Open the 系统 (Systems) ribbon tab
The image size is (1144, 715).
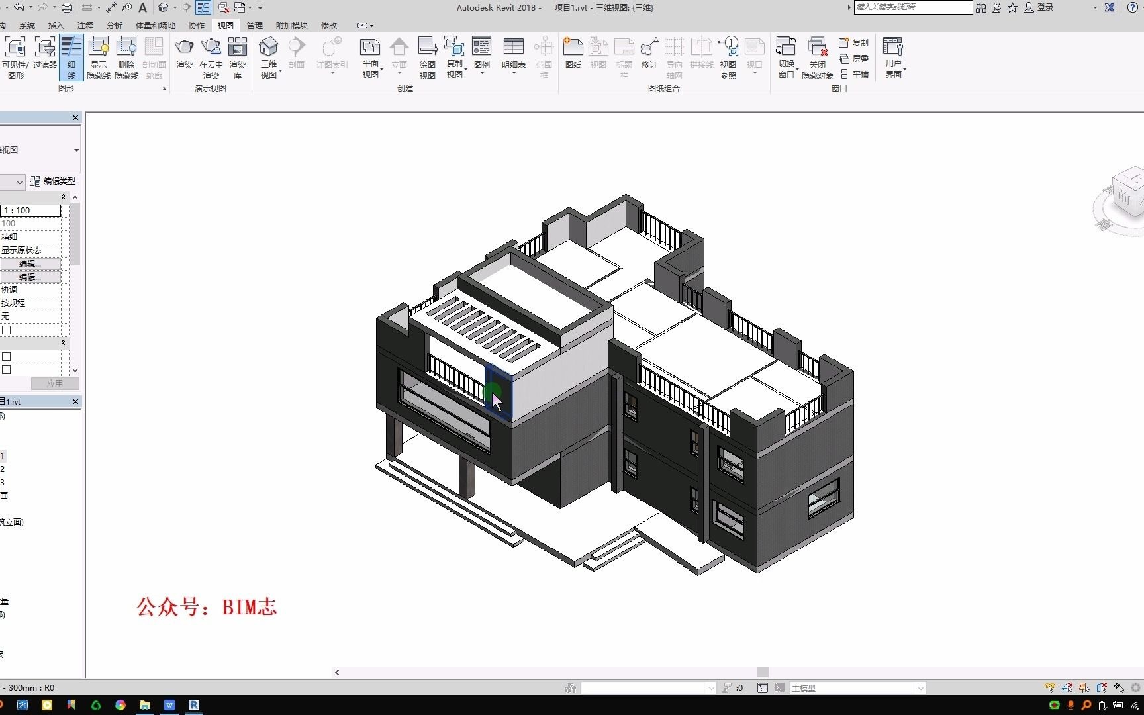pyautogui.click(x=27, y=25)
